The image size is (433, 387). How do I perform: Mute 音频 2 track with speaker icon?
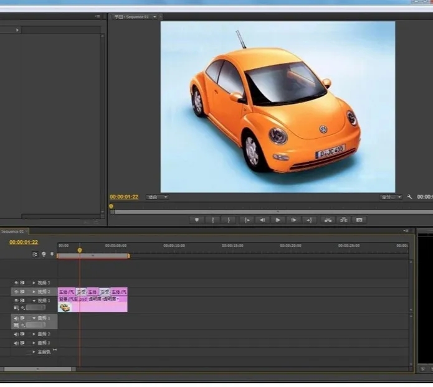coord(17,334)
